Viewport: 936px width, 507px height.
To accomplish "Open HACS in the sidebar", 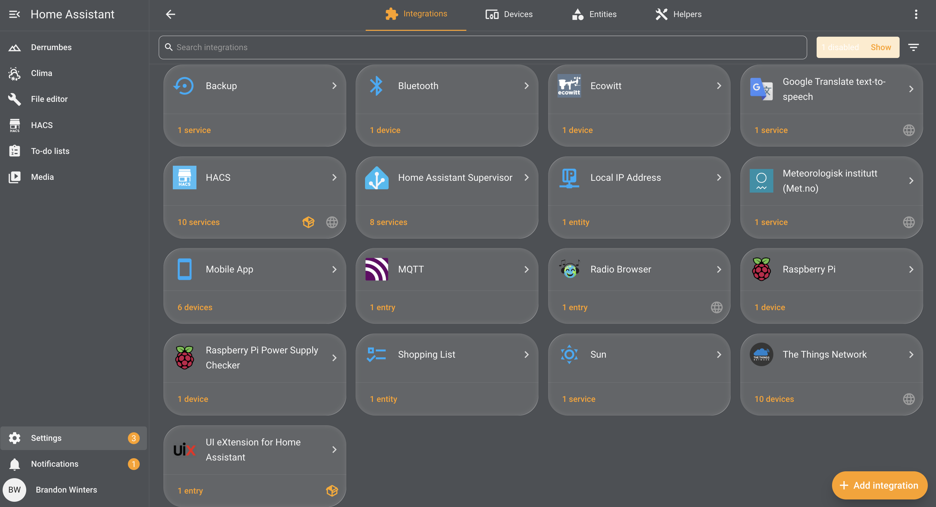I will pos(74,125).
